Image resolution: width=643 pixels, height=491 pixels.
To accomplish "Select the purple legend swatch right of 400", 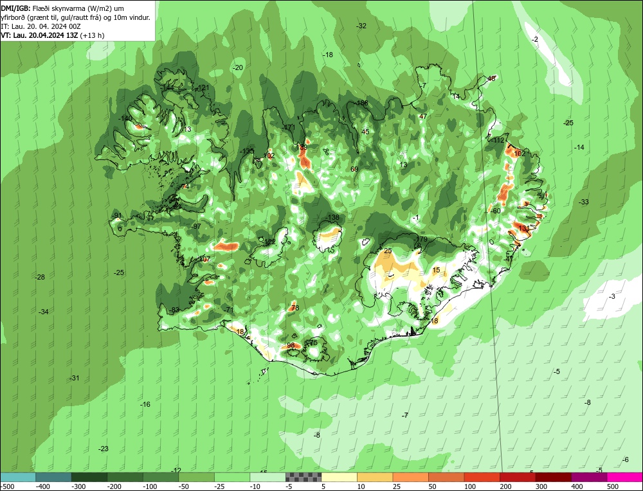I will pos(589,477).
